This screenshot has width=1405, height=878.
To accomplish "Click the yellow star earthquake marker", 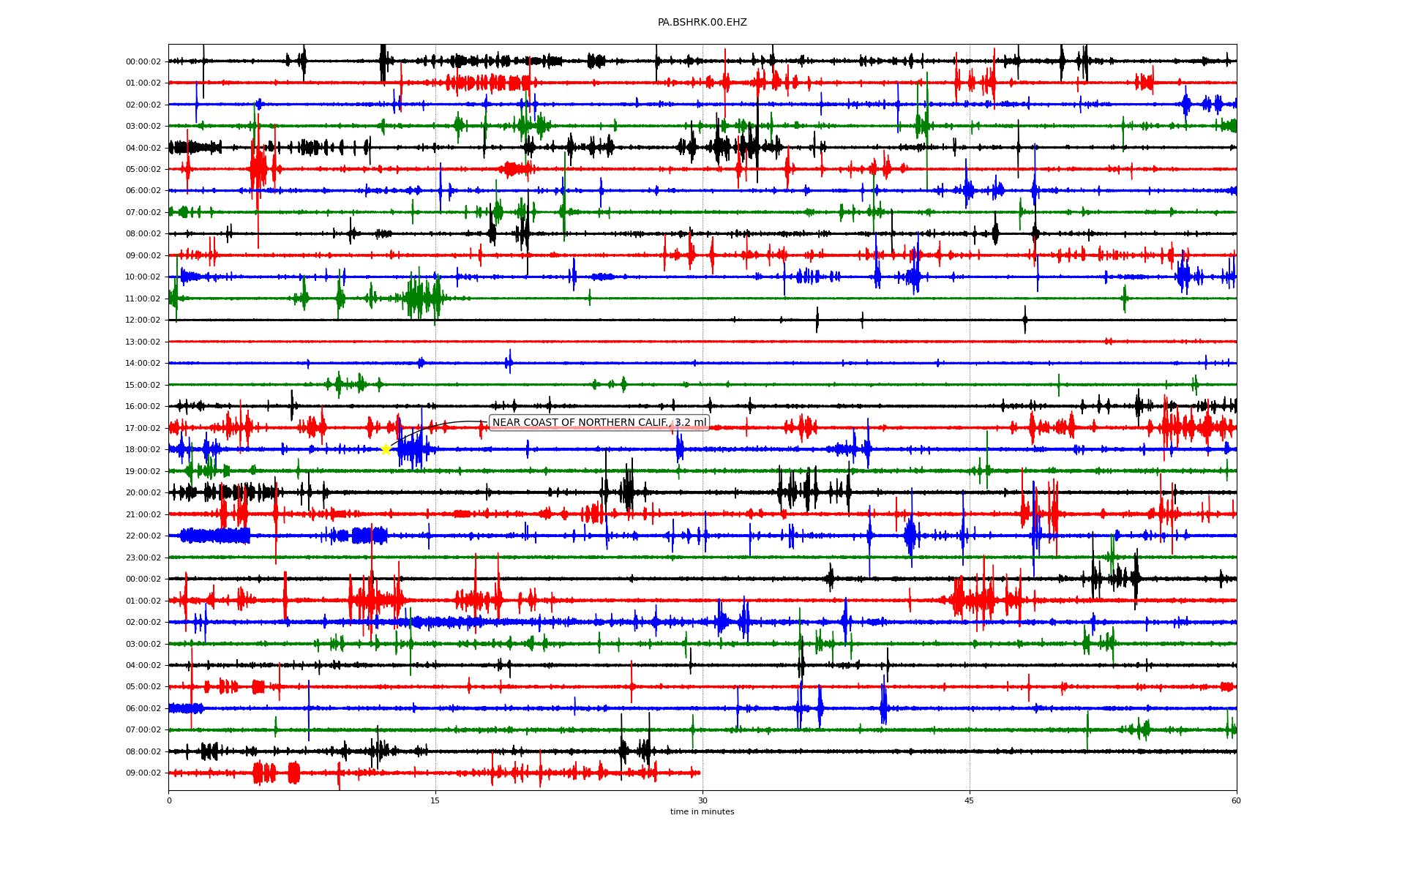I will tap(386, 449).
